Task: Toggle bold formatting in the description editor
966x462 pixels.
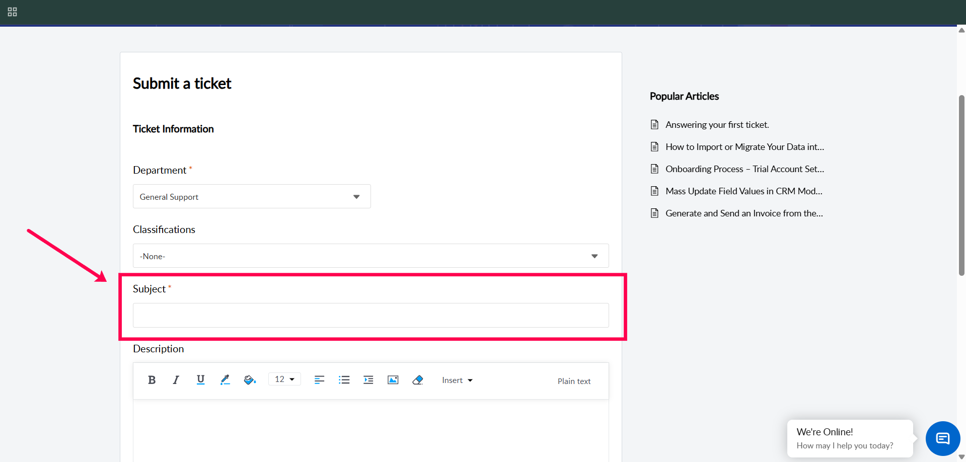Action: [152, 380]
